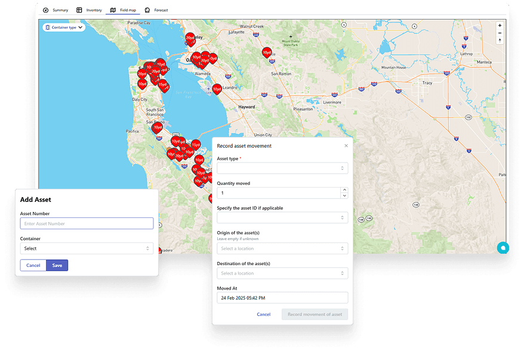Select the 10yd pin near Hayward bay
The image size is (524, 352).
coord(217,89)
